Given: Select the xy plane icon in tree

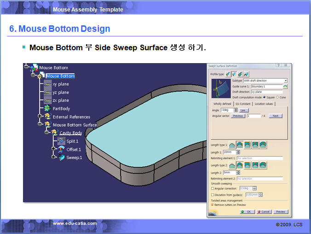Looking at the screenshot, I should (47, 84).
